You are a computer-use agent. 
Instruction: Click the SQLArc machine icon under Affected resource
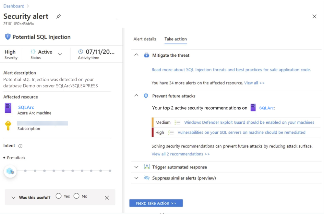tap(8, 108)
